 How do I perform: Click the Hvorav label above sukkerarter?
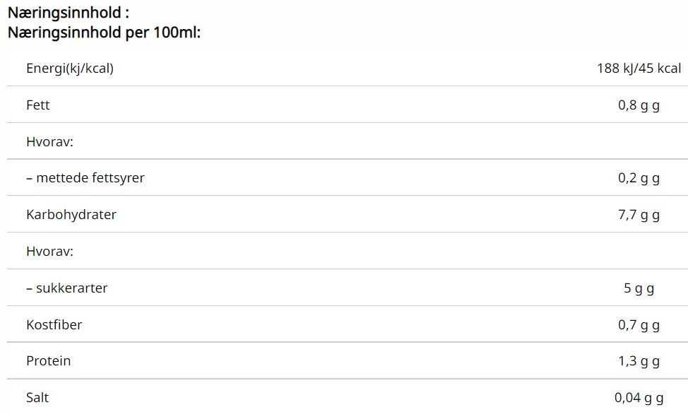click(x=50, y=251)
